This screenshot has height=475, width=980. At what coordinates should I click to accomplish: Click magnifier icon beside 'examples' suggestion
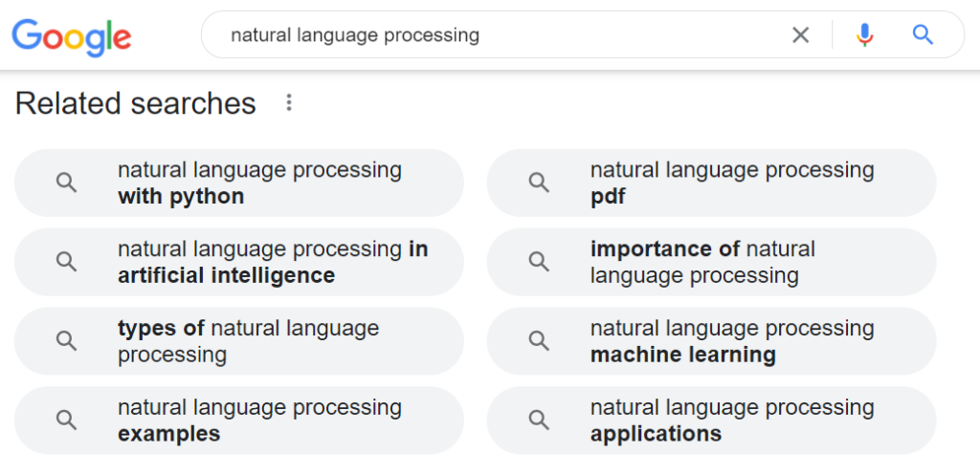pos(66,420)
